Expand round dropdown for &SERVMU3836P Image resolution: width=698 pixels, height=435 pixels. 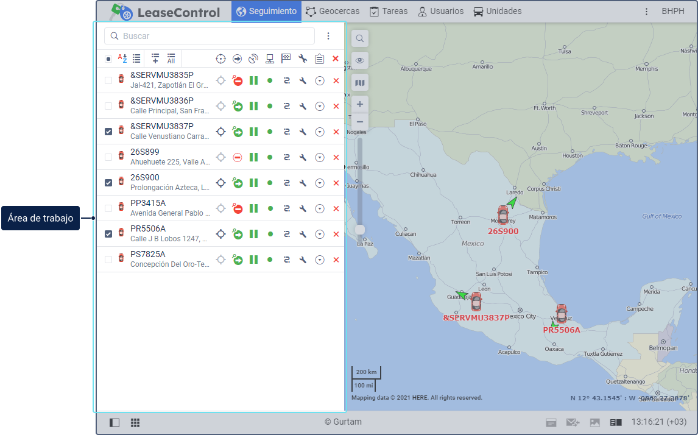tap(319, 106)
